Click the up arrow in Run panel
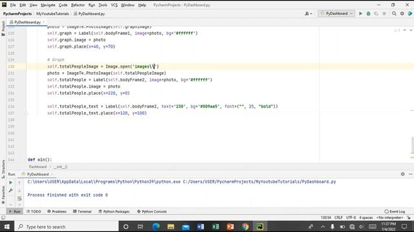Viewport: 414px width, 232px height. (x=19, y=182)
